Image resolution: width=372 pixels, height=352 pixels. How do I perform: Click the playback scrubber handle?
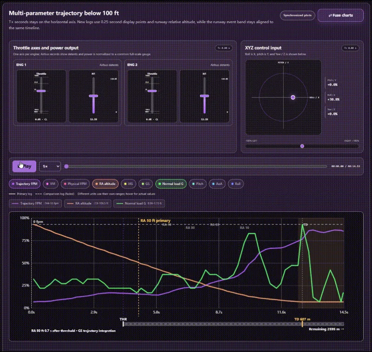tap(66, 166)
